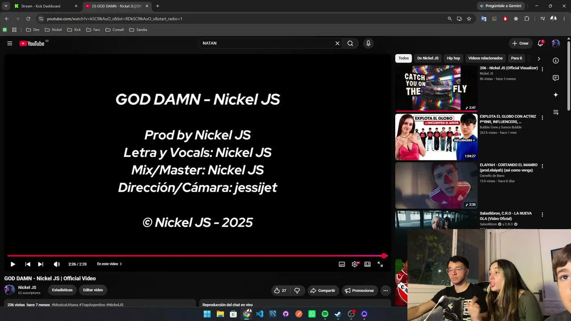
Task: Open Chrome media controls icon
Action: pyautogui.click(x=542, y=19)
